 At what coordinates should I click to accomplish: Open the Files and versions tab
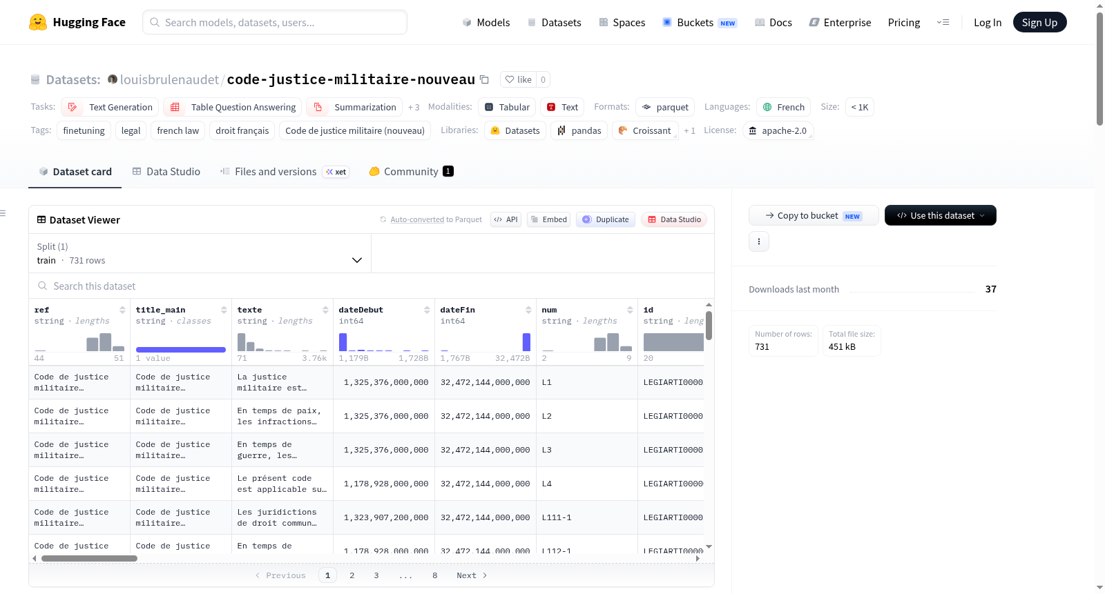tap(285, 171)
